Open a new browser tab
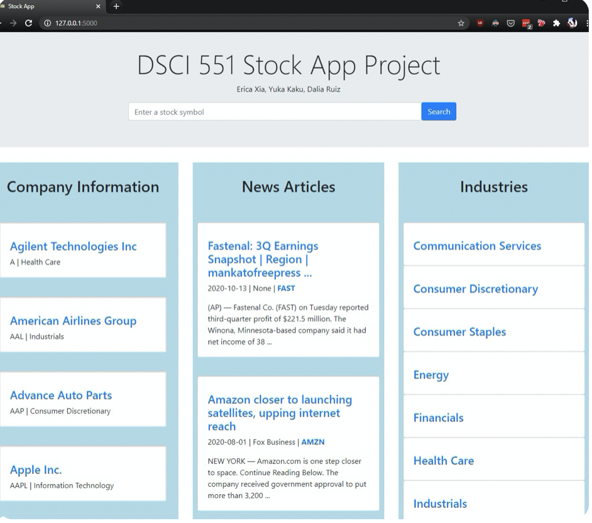Image resolution: width=592 pixels, height=523 pixels. [116, 7]
